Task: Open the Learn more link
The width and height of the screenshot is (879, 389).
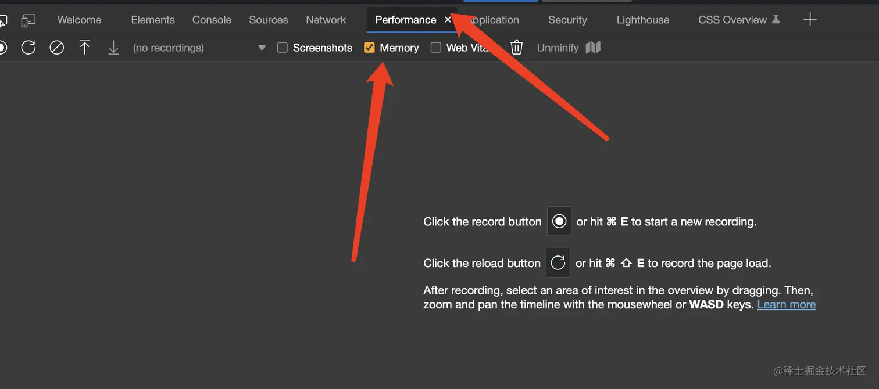Action: click(786, 304)
